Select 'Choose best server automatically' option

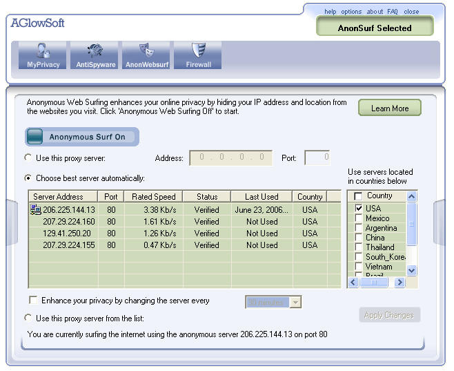point(28,178)
